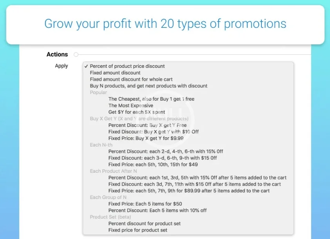Select 'Percent Discount: each 2-d, 4-th, 6-th' option
The image size is (330, 239).
[165, 152]
